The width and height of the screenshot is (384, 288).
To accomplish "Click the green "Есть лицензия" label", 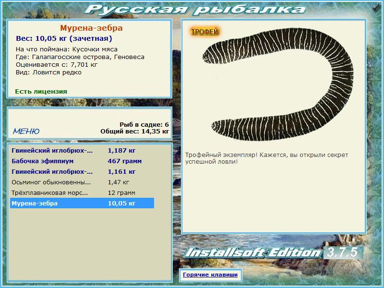I will point(41,91).
